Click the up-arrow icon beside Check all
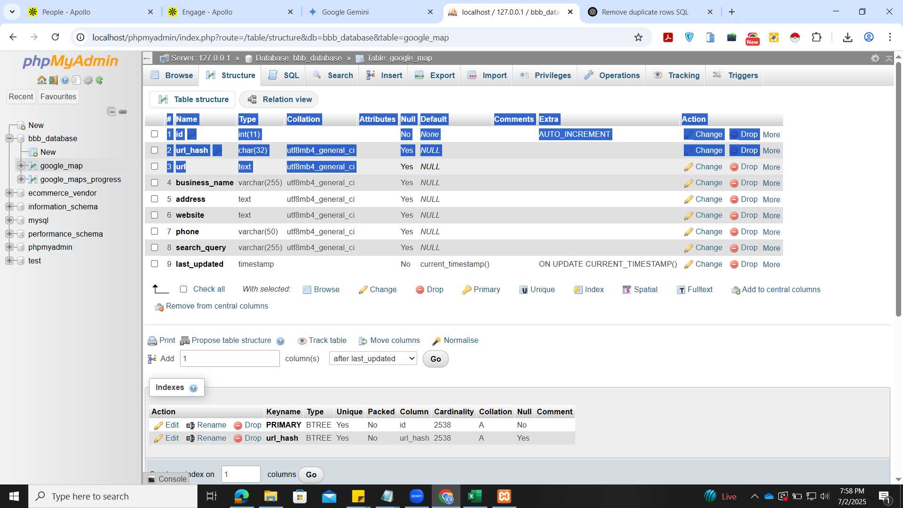Viewport: 903px width, 508px height. [160, 289]
